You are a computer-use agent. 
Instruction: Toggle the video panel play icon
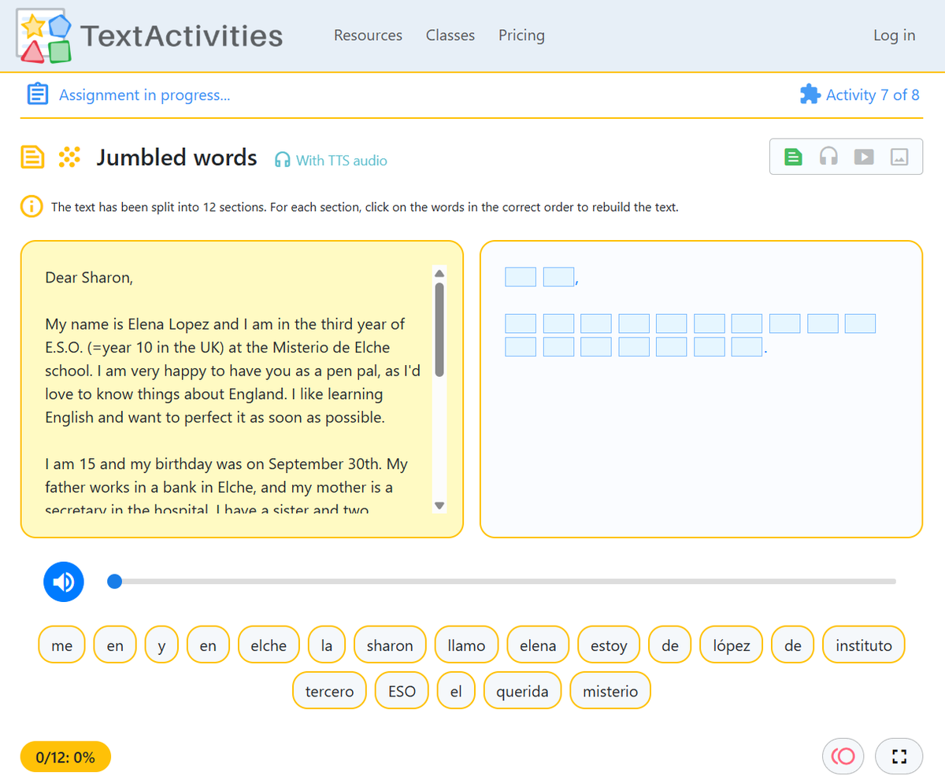[x=864, y=157]
